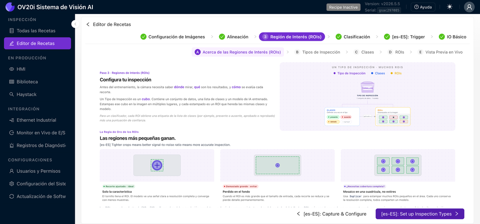
Task: Click the Registros de Diagnóstico icon
Action: coord(12,146)
